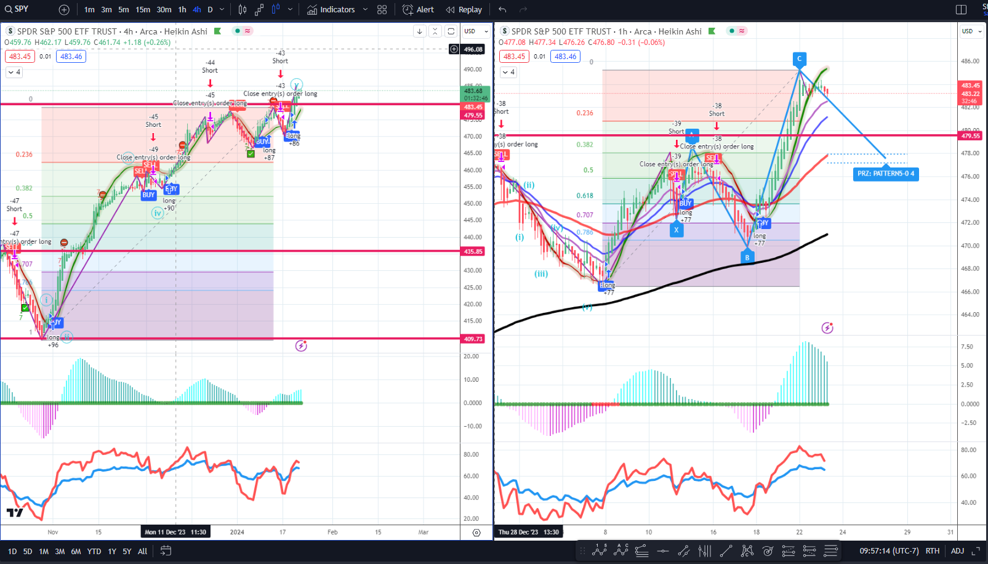The image size is (988, 564).
Task: Select the 1h timeframe
Action: point(182,10)
